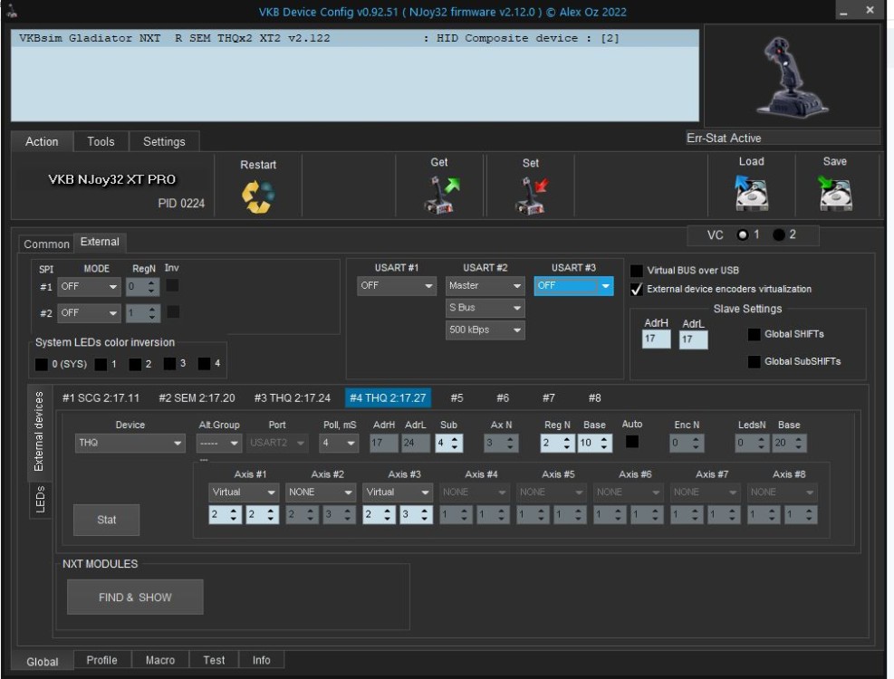Click the Get joystick icon

coord(441,195)
